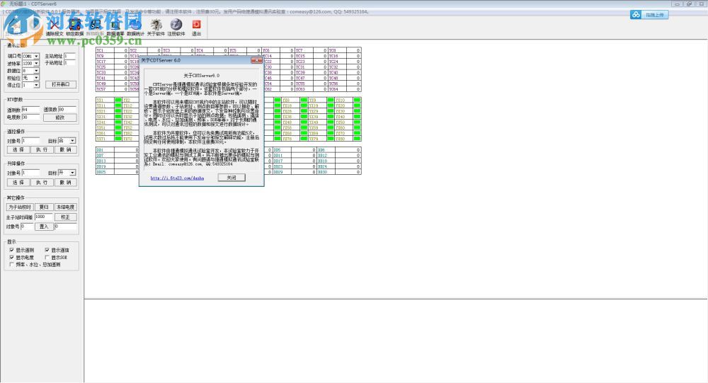Click the 对象号 field under 升降操作
The width and height of the screenshot is (708, 383).
pyautogui.click(x=30, y=173)
